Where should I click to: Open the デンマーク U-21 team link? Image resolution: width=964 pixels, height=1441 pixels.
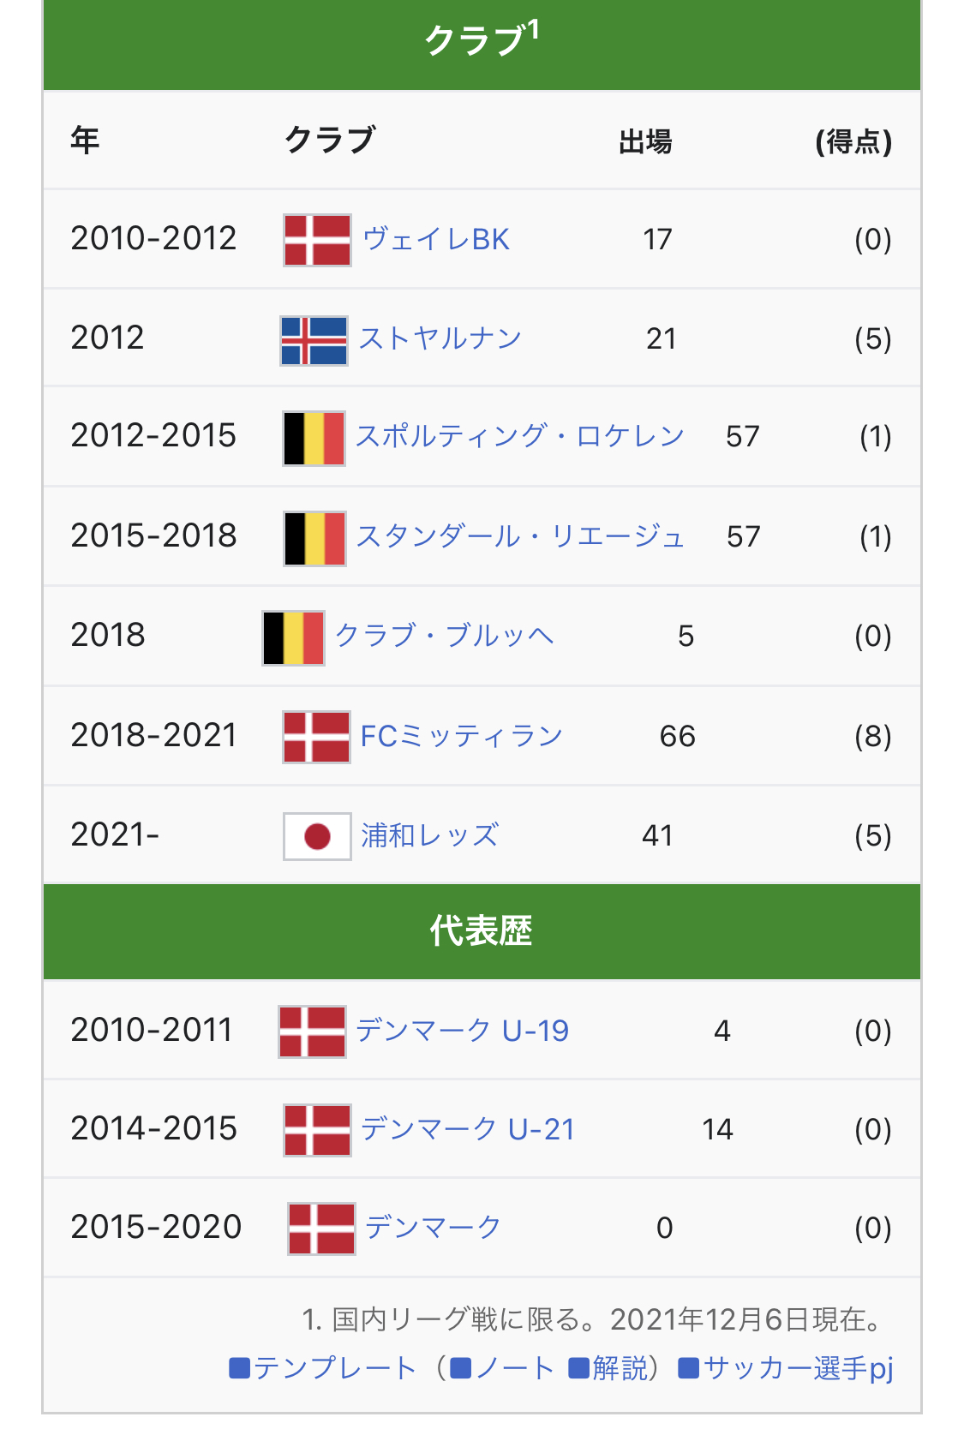click(x=467, y=1129)
